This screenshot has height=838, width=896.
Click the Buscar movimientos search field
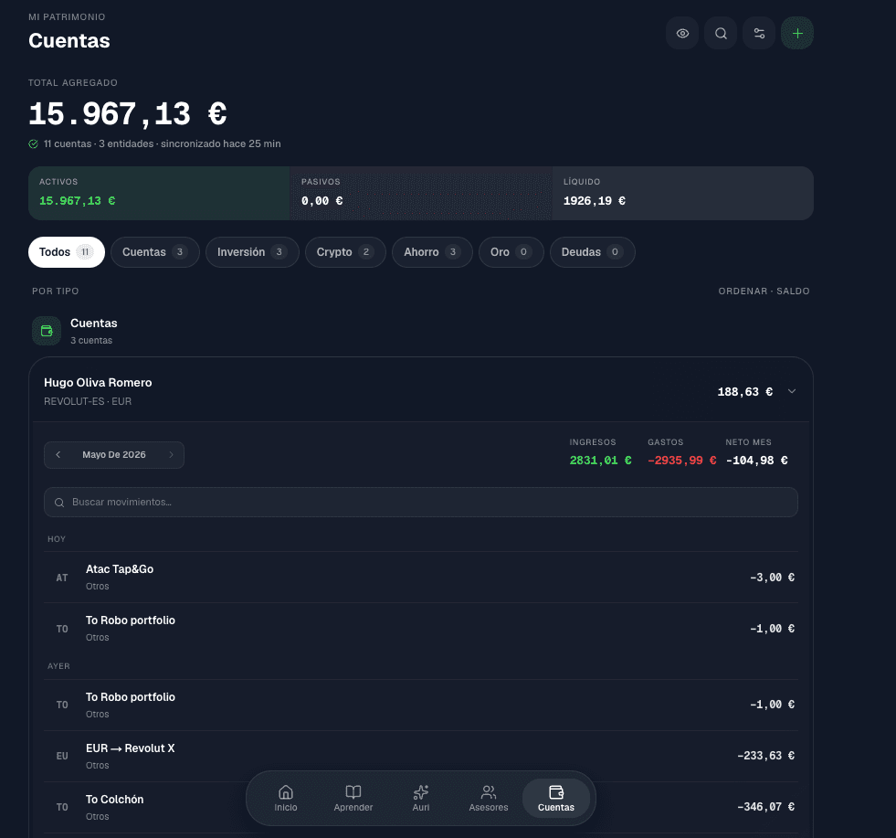(x=420, y=502)
